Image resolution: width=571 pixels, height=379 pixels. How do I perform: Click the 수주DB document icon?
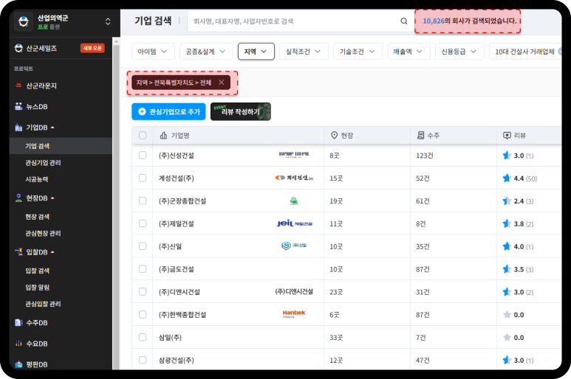point(18,323)
